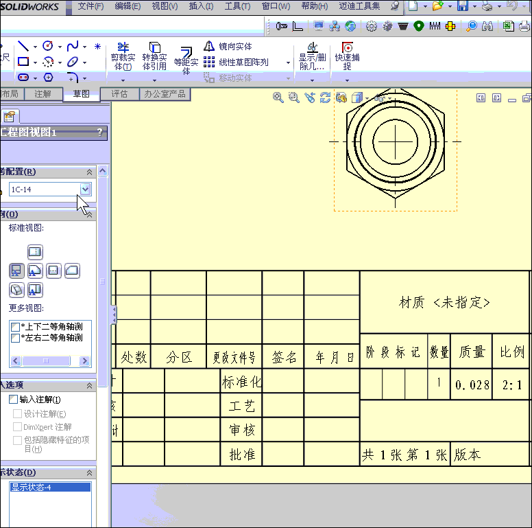Open Rectangle tool dropdown arrow

pyautogui.click(x=35, y=62)
